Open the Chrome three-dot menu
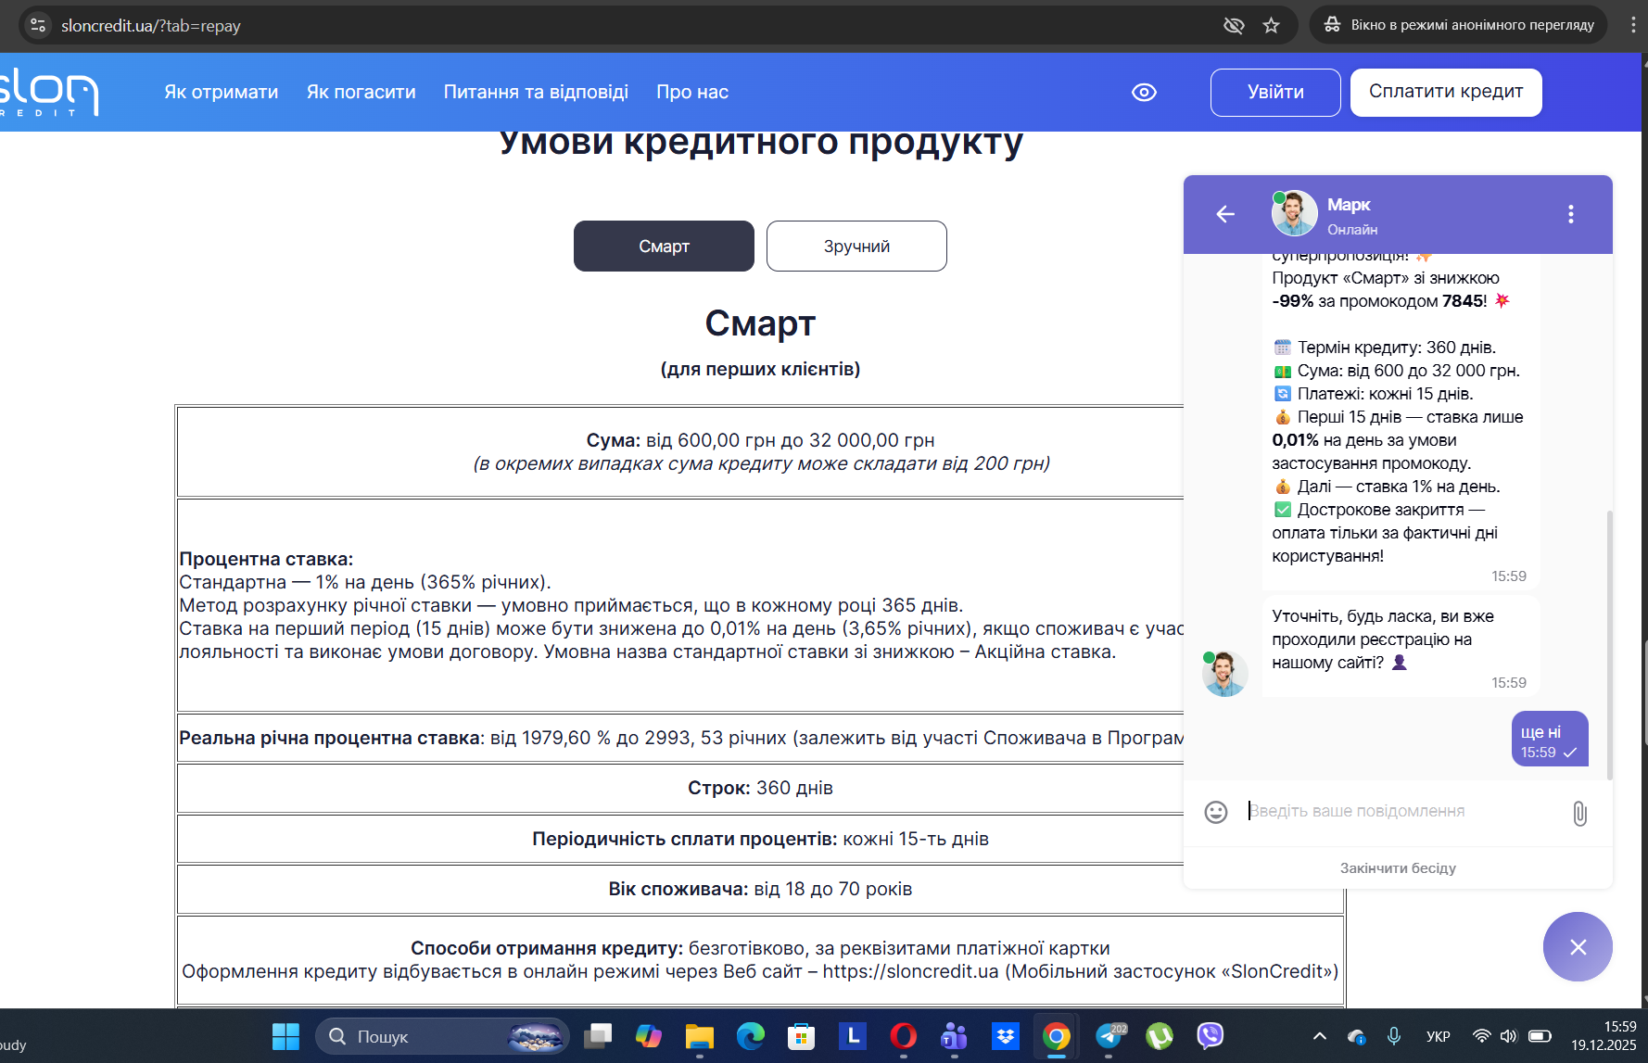The height and width of the screenshot is (1063, 1648). pos(1633,25)
